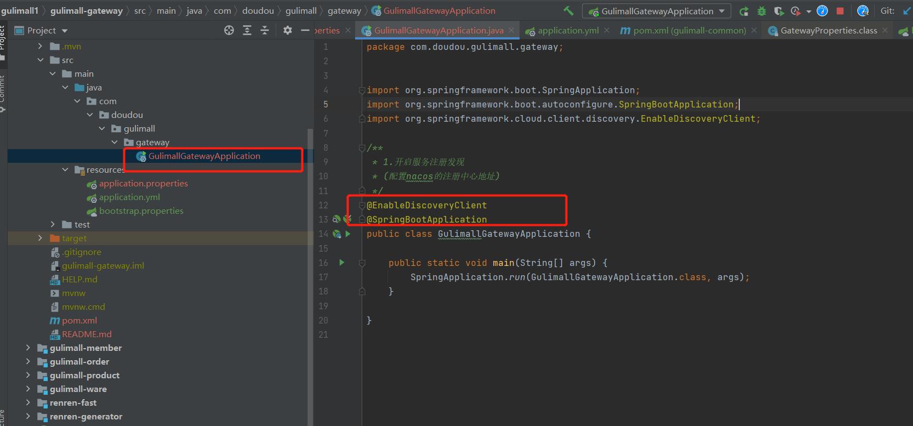Expand the gulimall-order module

click(x=28, y=362)
